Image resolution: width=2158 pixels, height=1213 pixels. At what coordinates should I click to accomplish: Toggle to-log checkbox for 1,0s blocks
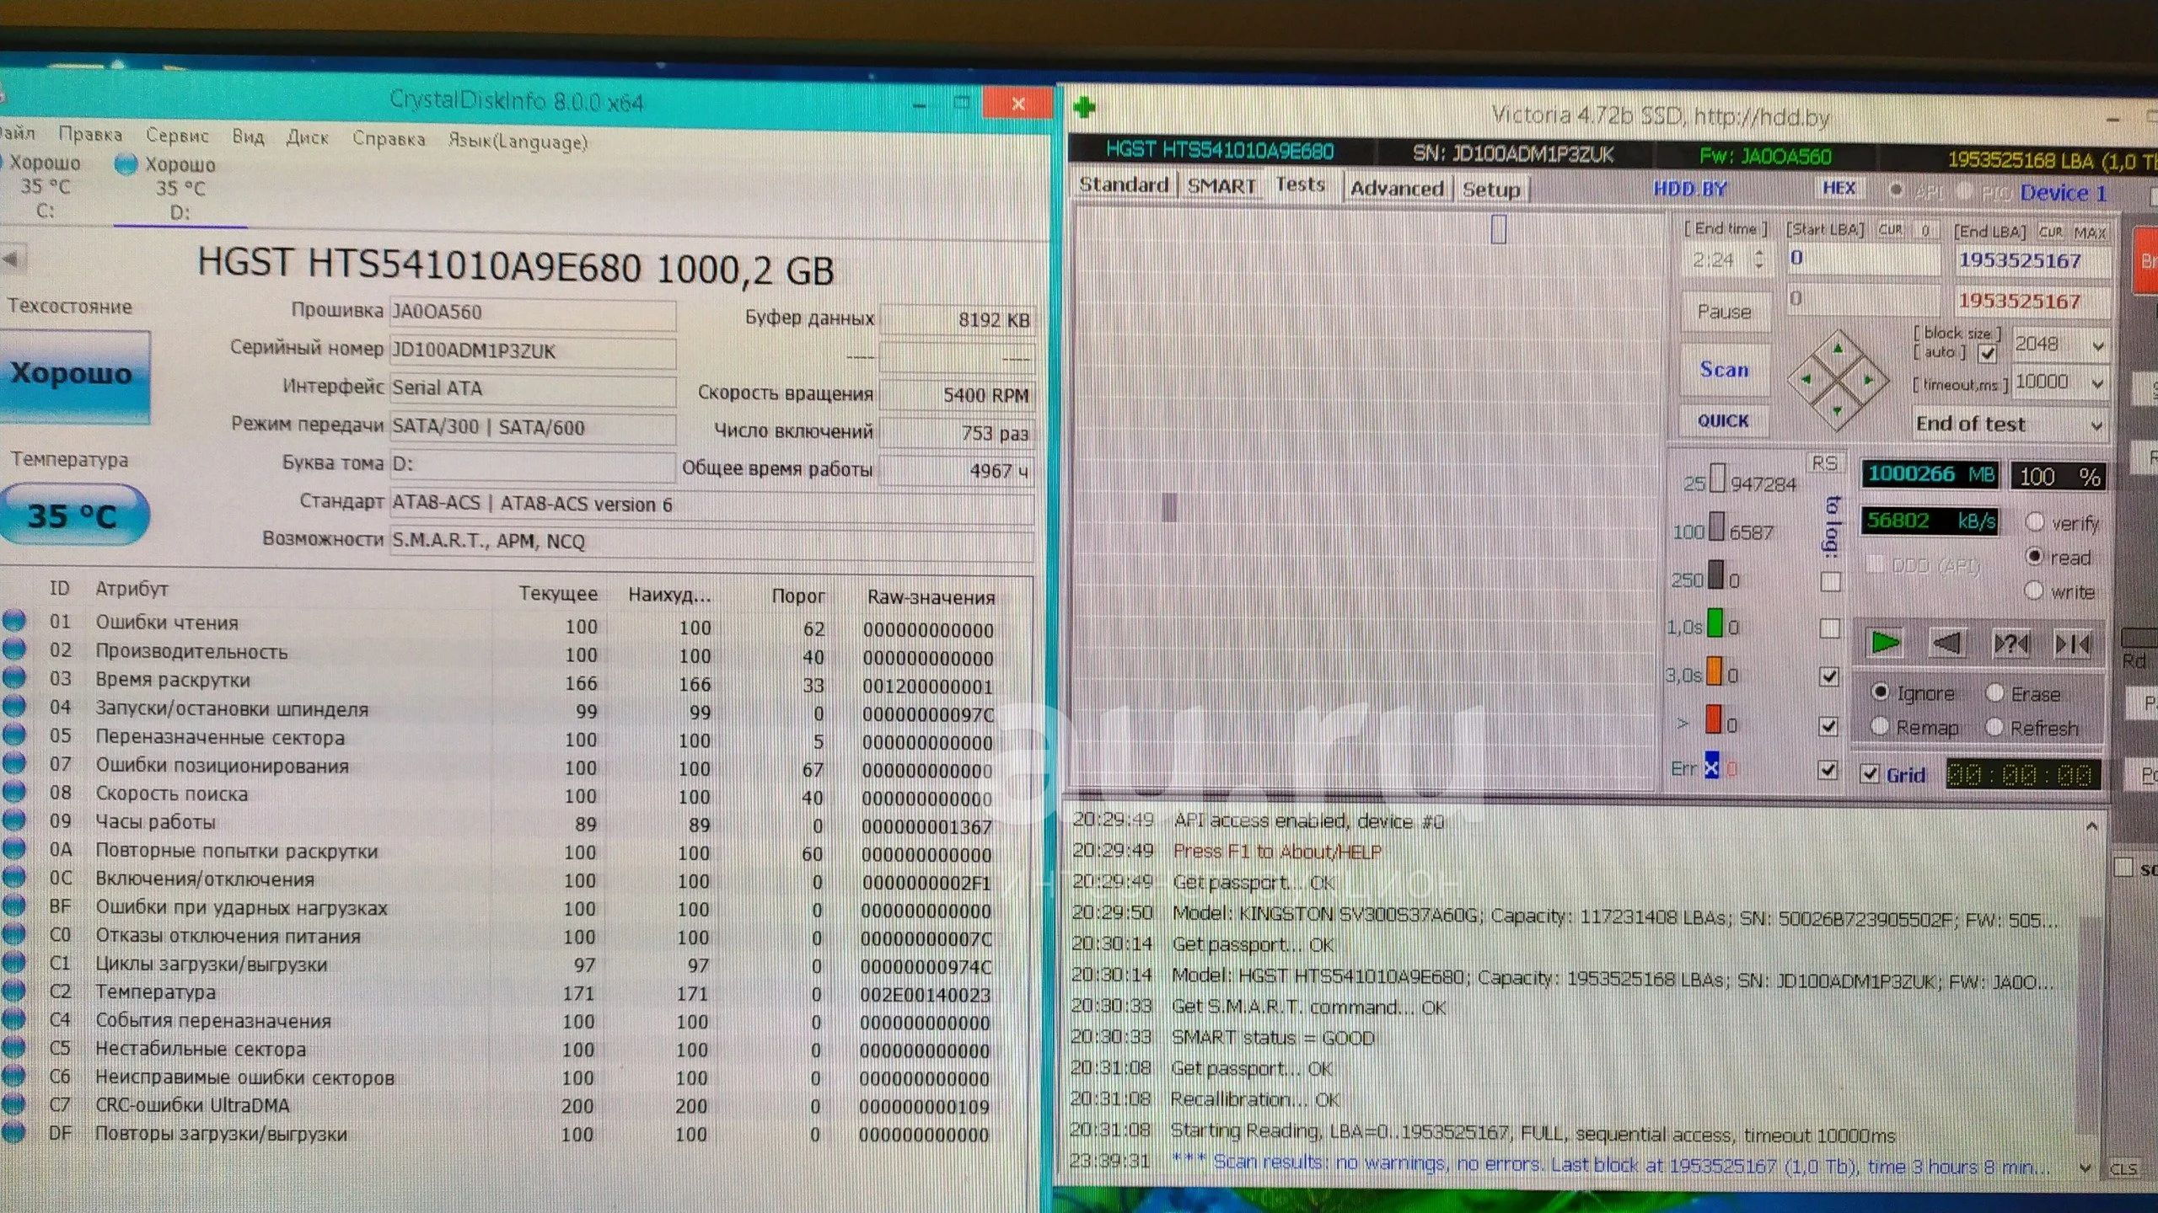[x=1829, y=628]
